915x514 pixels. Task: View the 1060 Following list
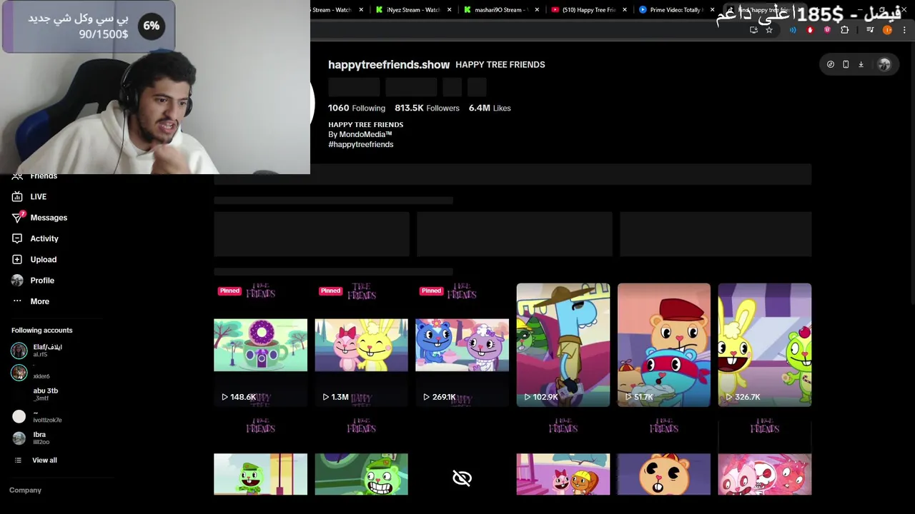(x=357, y=108)
